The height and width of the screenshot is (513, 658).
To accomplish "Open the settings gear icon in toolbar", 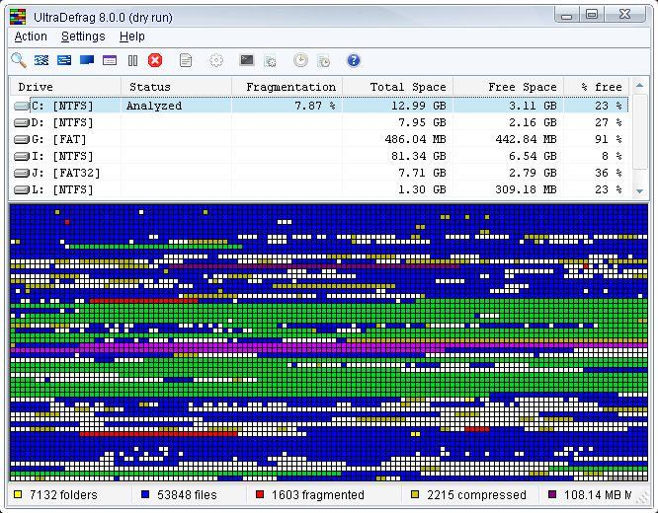I will point(216,60).
